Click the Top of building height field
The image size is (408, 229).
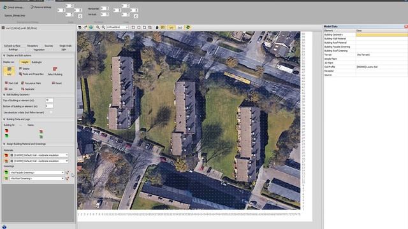tap(49, 101)
